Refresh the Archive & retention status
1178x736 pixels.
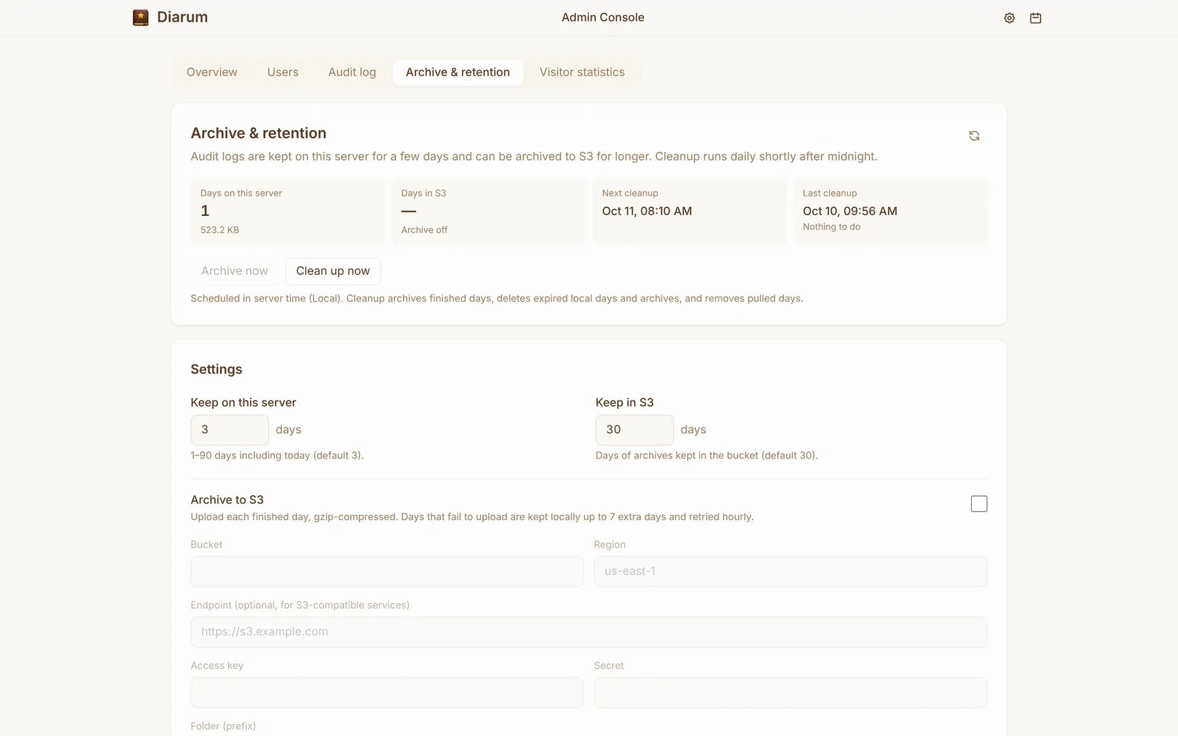click(974, 135)
